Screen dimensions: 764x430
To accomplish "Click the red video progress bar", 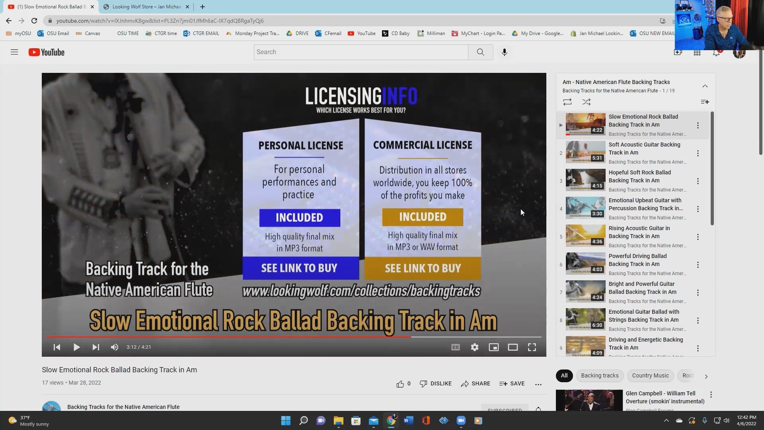I will pyautogui.click(x=229, y=337).
